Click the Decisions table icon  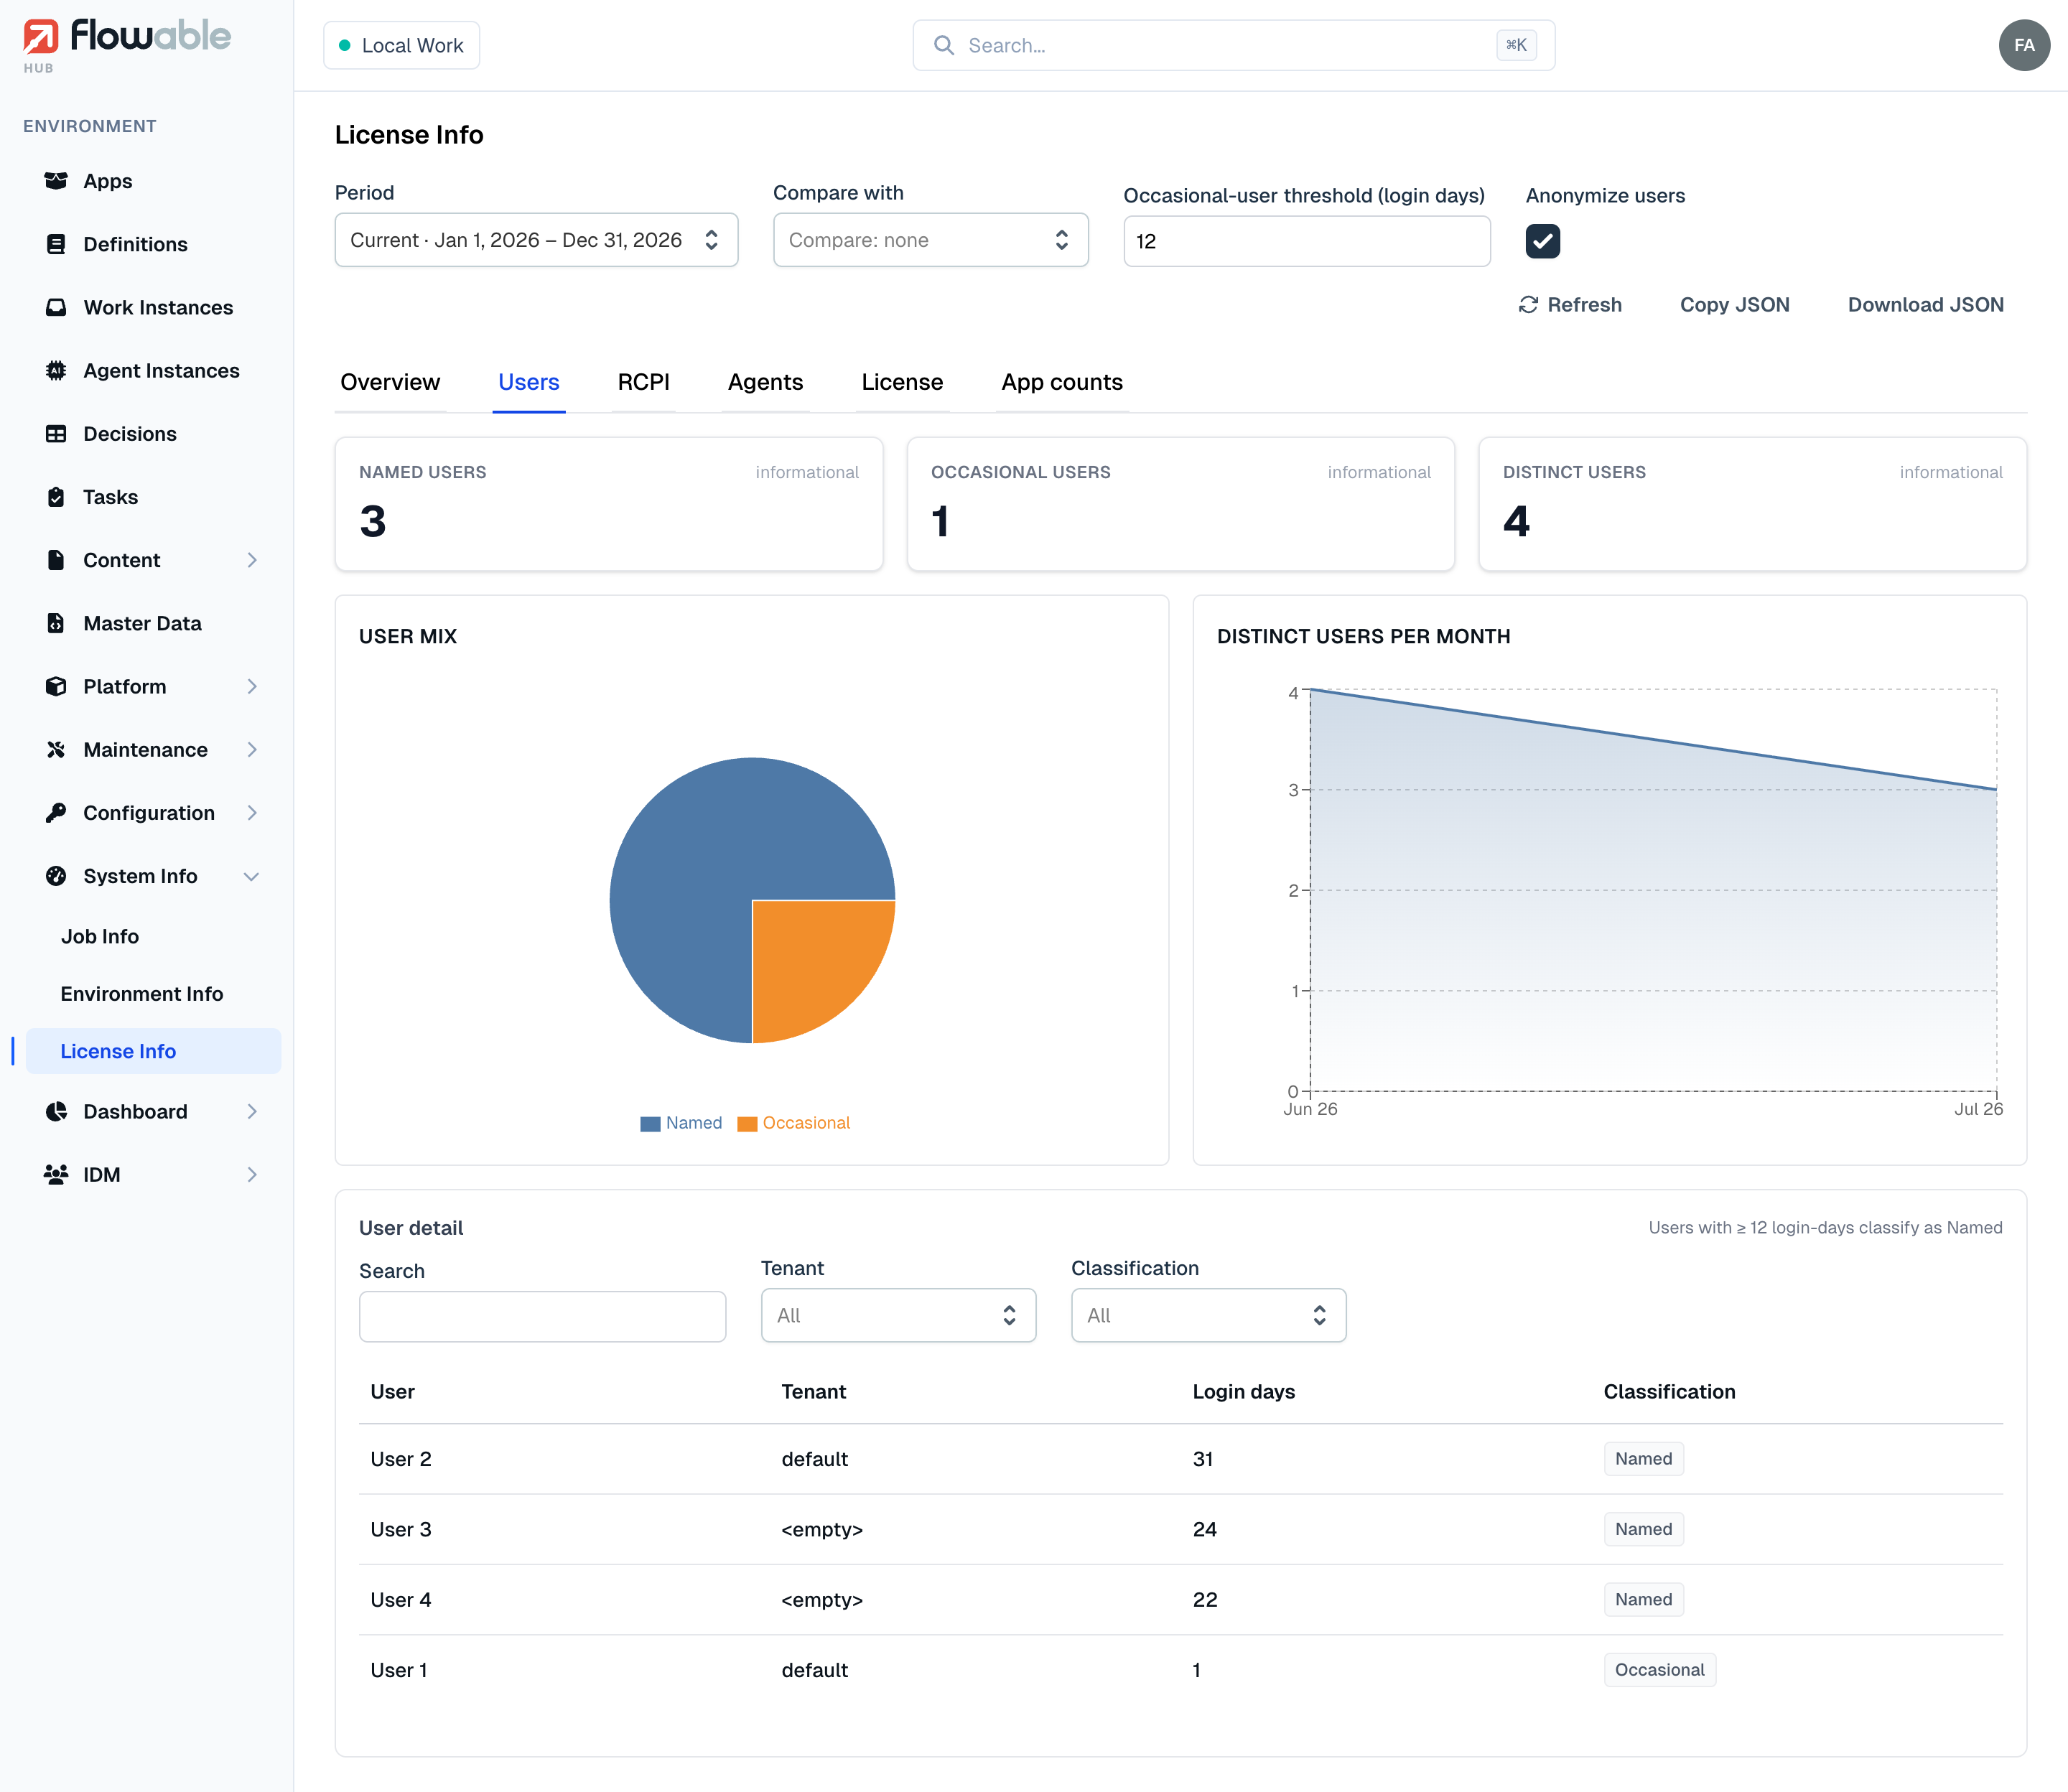pos(56,434)
